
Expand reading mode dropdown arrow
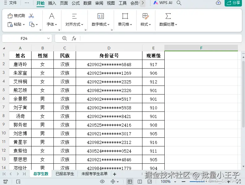[x=118, y=182]
